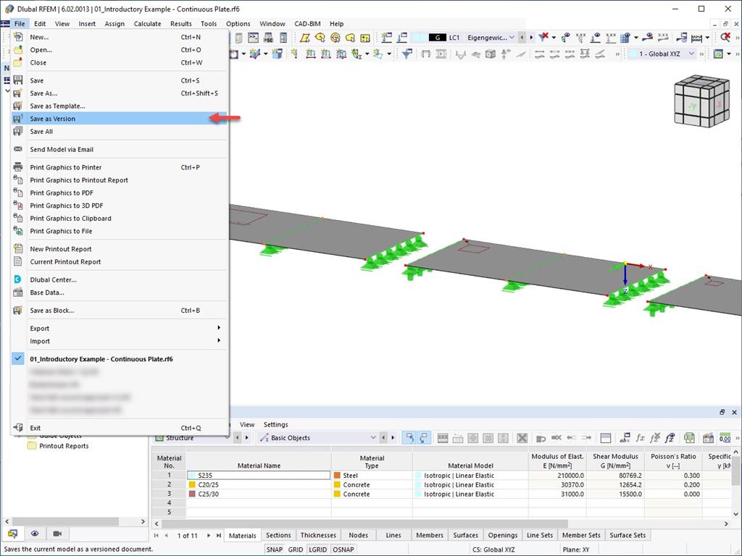Click the camera Views navigator icon
Viewport: 742px width, 556px height.
(x=57, y=534)
